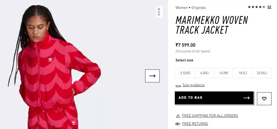Open Free Shipping For All Orders link
The height and width of the screenshot is (129, 277).
pyautogui.click(x=210, y=116)
